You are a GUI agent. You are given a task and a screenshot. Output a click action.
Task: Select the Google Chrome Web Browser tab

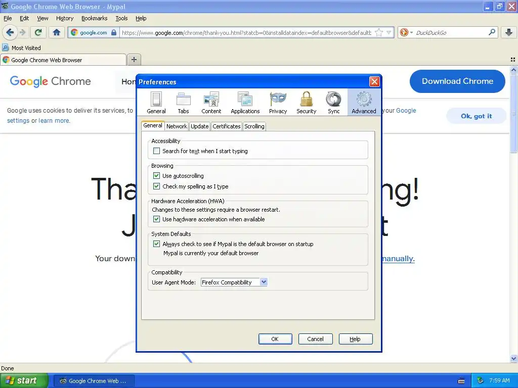(x=63, y=60)
